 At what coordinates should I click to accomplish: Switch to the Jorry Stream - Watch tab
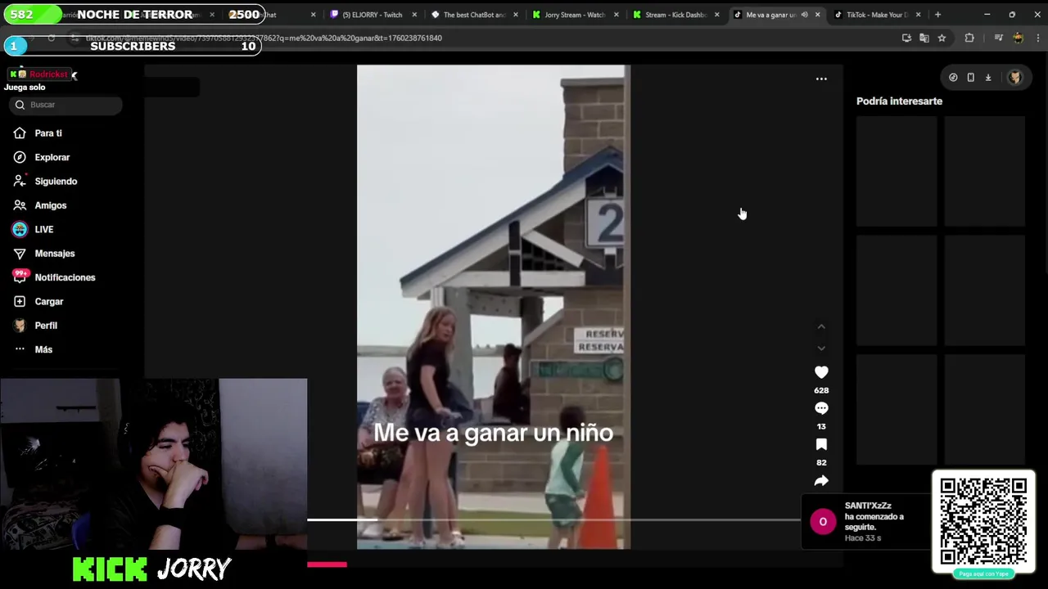(x=573, y=15)
